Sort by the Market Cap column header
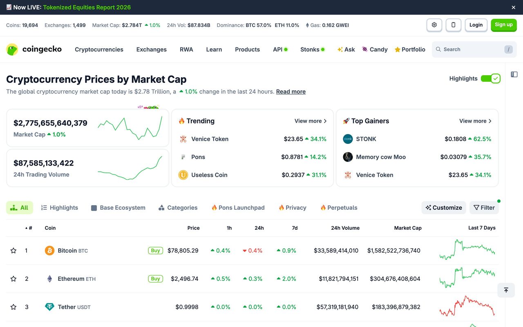The width and height of the screenshot is (523, 327). pyautogui.click(x=408, y=228)
